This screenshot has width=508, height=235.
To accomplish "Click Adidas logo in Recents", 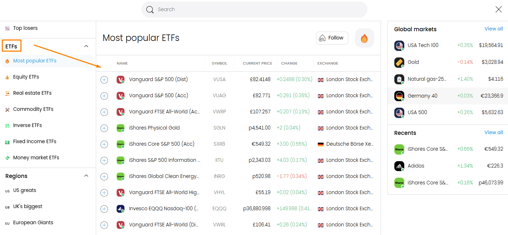I will 399,166.
